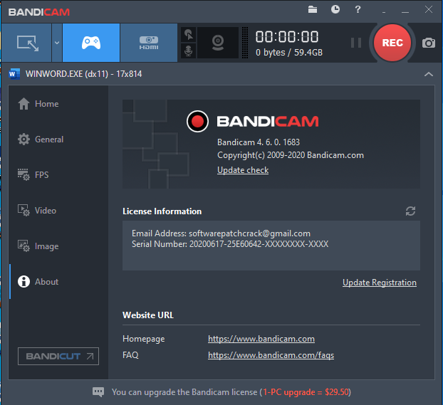Open the Bandicam FAQ link

coord(271,355)
